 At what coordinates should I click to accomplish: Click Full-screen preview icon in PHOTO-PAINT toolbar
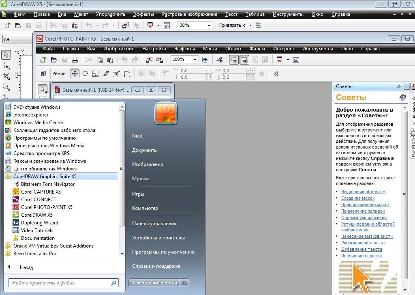pos(205,60)
